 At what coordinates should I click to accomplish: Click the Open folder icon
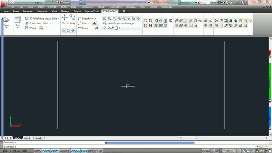(x=7, y=20)
